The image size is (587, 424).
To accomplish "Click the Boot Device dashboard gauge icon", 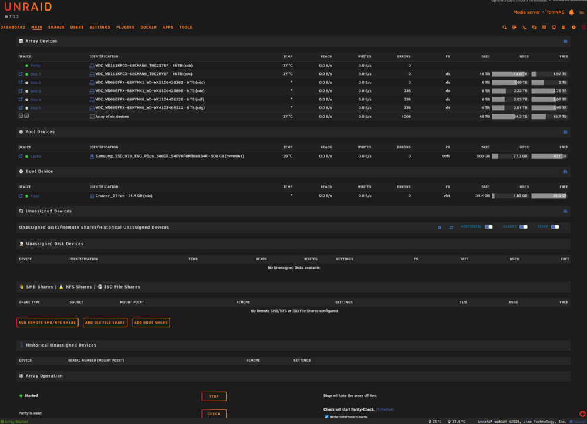I will pyautogui.click(x=565, y=172).
